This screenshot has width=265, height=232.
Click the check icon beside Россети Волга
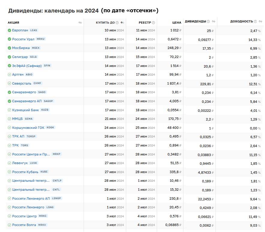point(10,225)
